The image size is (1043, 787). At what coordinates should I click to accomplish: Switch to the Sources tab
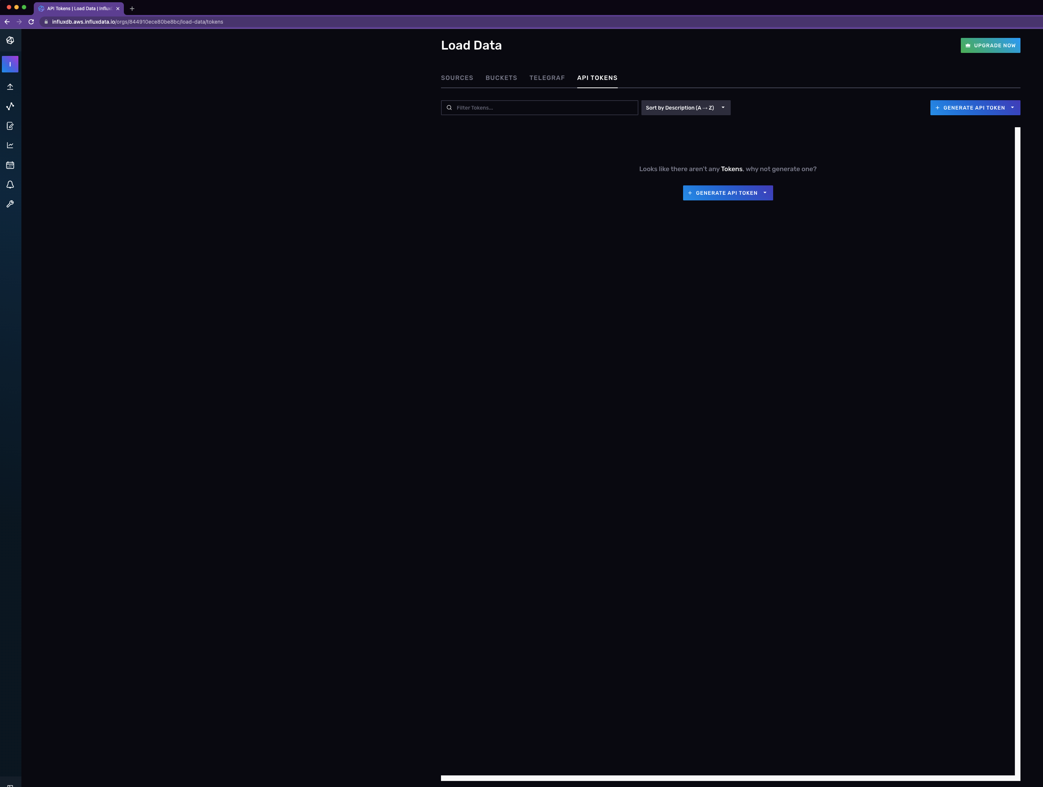[x=456, y=78]
